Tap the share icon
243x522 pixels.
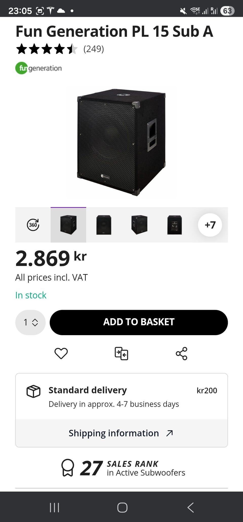click(x=181, y=353)
